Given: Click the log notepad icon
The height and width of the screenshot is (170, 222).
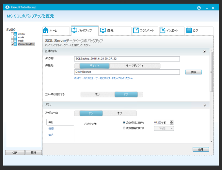Looking at the screenshot, I should [189, 30].
